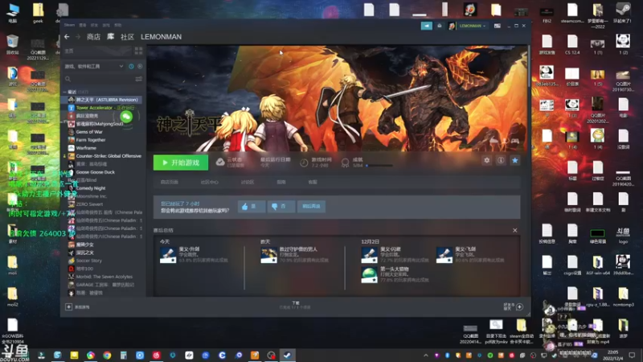Open the notifications bell icon in Steam
643x362 pixels.
pyautogui.click(x=439, y=26)
